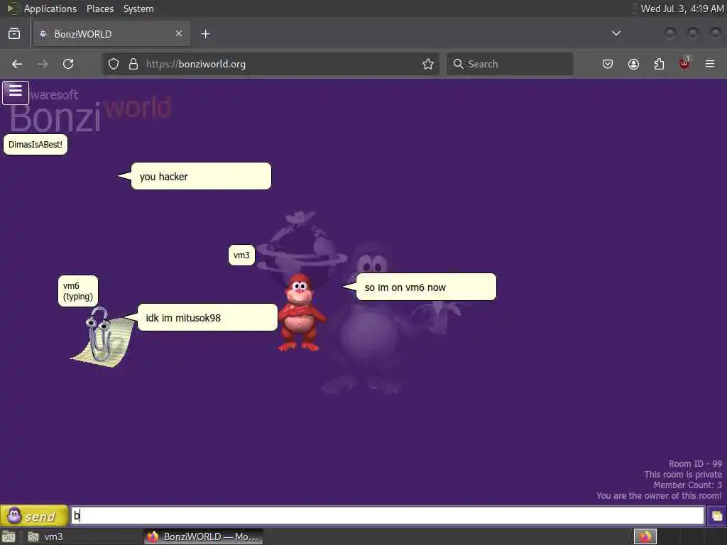Open the Pocket save icon

tap(608, 64)
